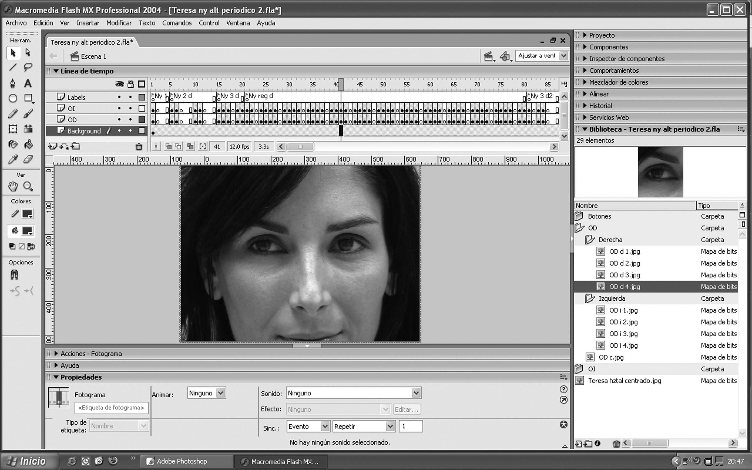Image resolution: width=752 pixels, height=470 pixels.
Task: Expand the Acciones - Fotograma panel
Action: 91,354
